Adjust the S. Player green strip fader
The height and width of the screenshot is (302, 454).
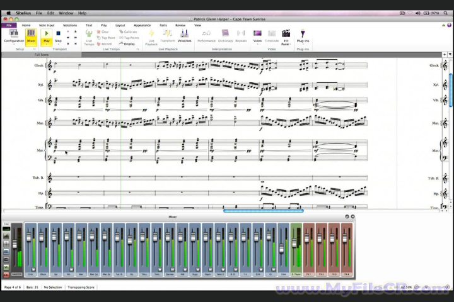[x=294, y=243]
